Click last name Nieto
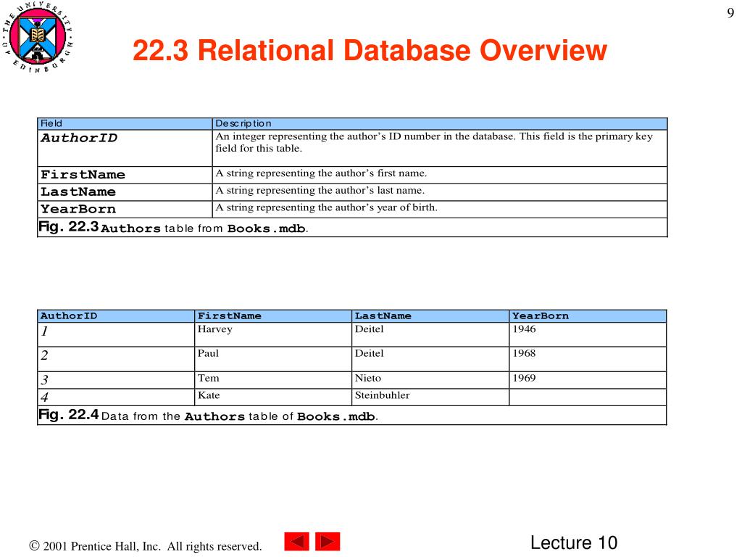Viewport: 742px width, 557px height. click(x=367, y=378)
